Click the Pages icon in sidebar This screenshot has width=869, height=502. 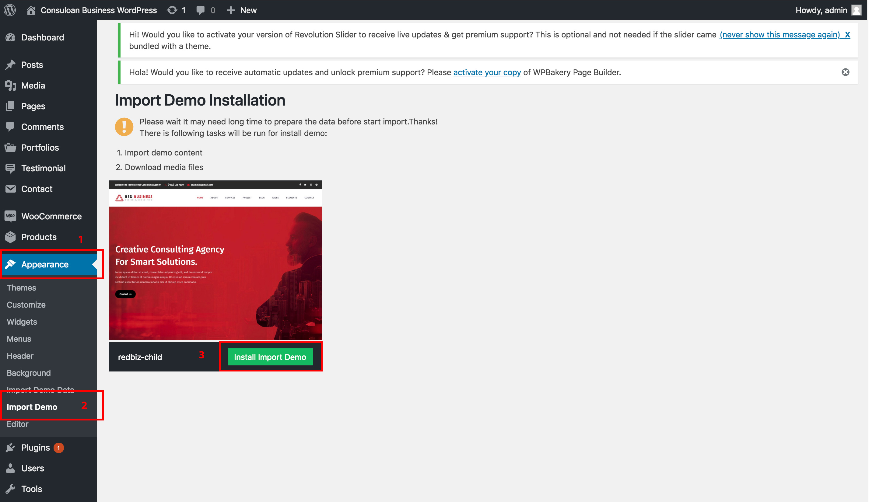(10, 106)
